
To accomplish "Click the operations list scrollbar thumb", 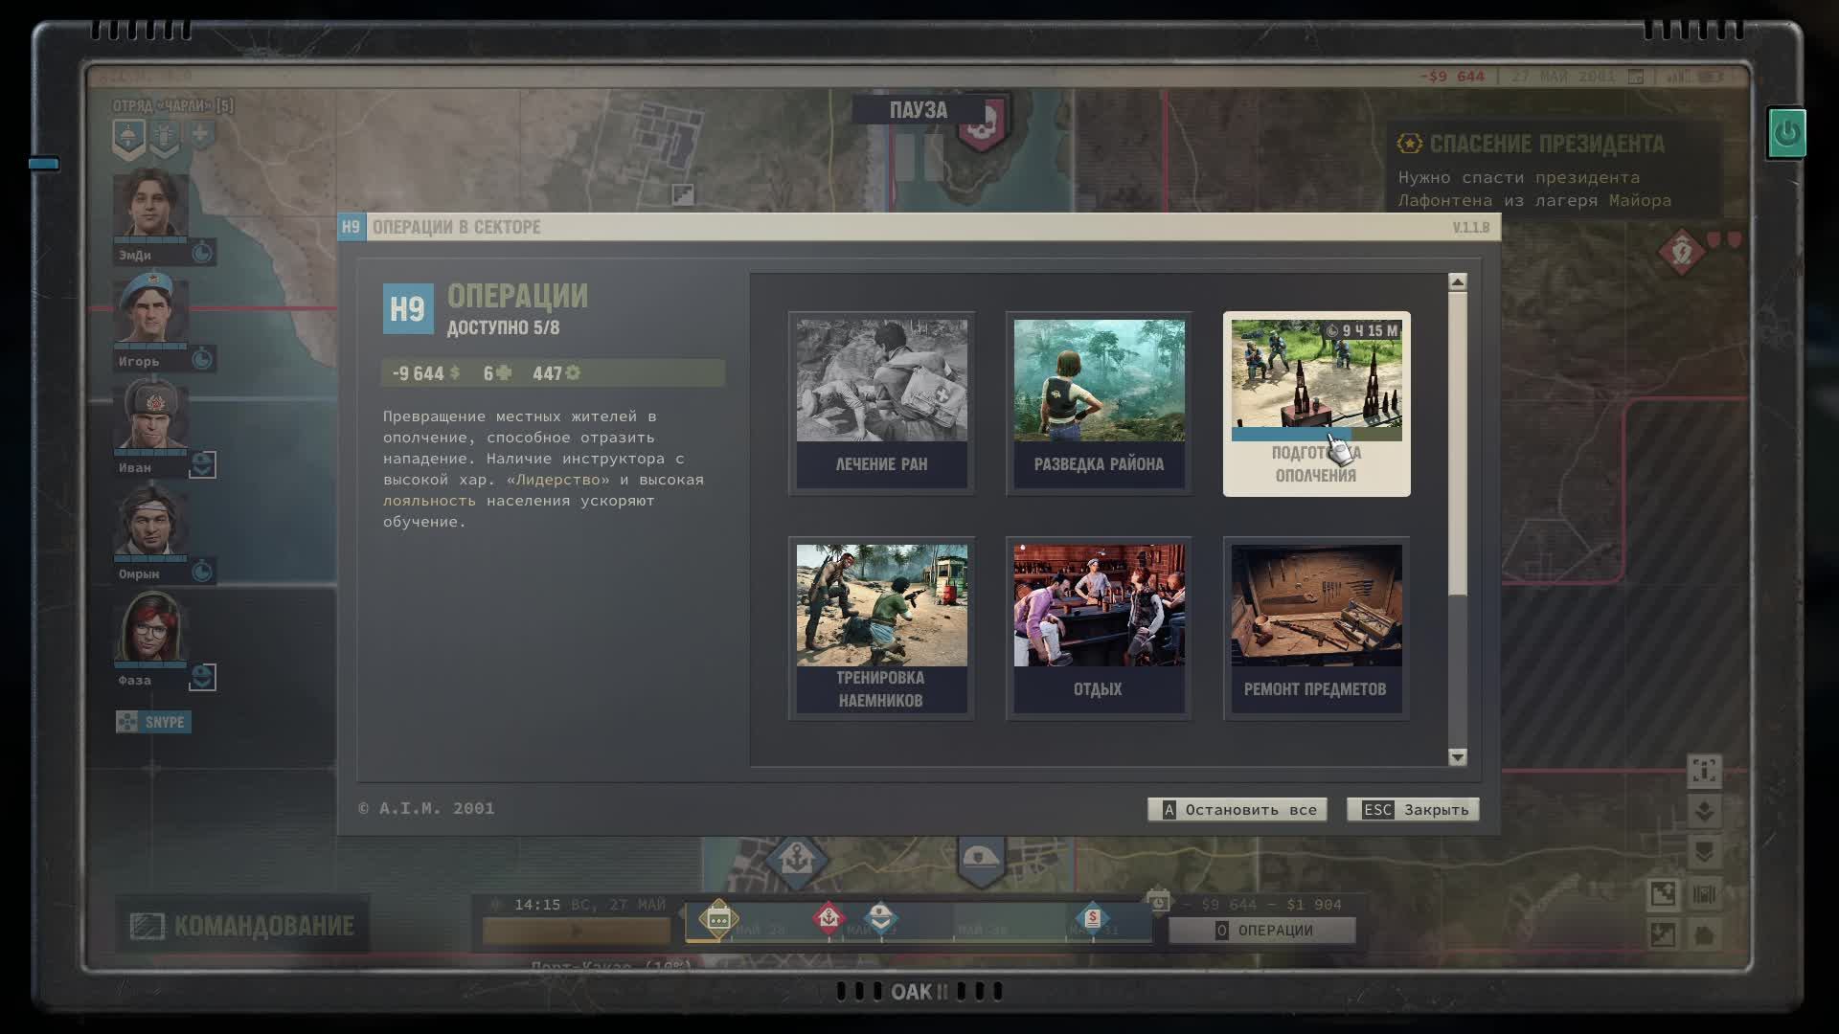I will pos(1458,442).
